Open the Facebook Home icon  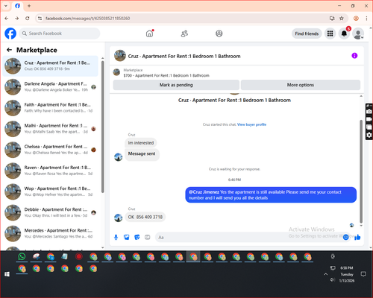149,34
